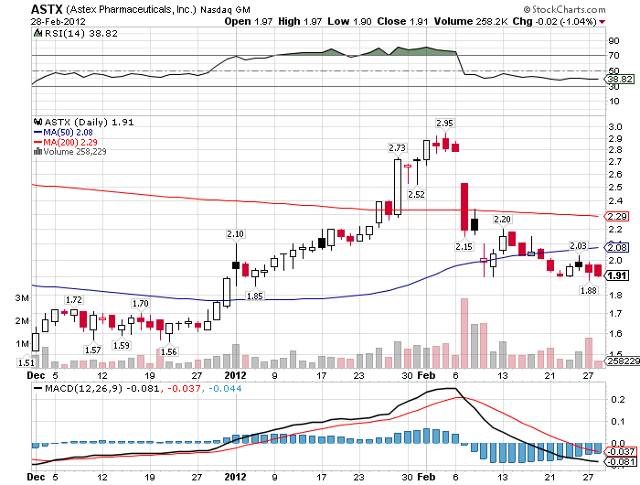This screenshot has height=485, width=640.
Task: Click the blue 2.08 MA(50) axis tag
Action: (616, 247)
